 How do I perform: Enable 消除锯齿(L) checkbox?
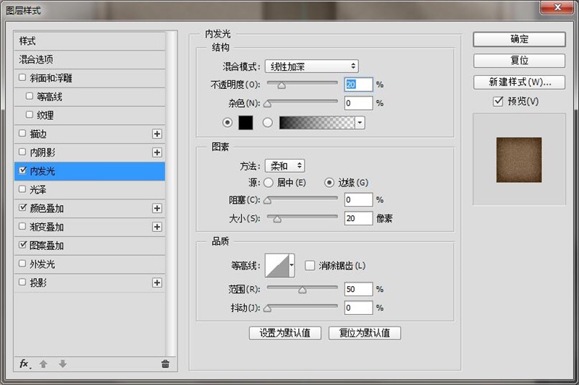click(310, 265)
